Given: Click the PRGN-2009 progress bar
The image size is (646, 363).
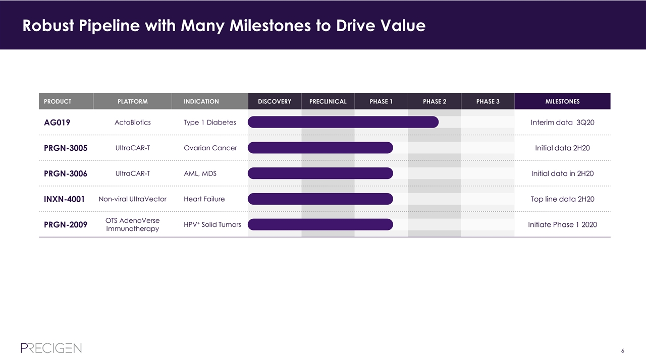Looking at the screenshot, I should pos(320,224).
